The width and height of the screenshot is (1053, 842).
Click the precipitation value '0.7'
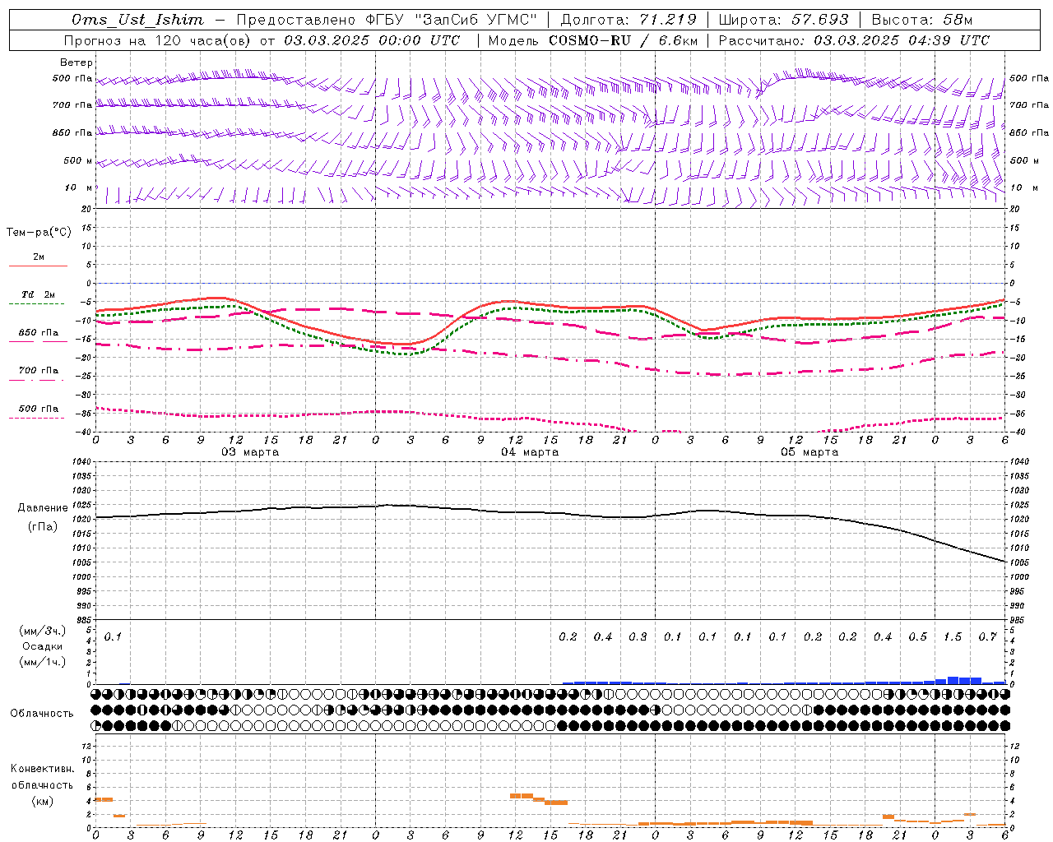(x=988, y=636)
